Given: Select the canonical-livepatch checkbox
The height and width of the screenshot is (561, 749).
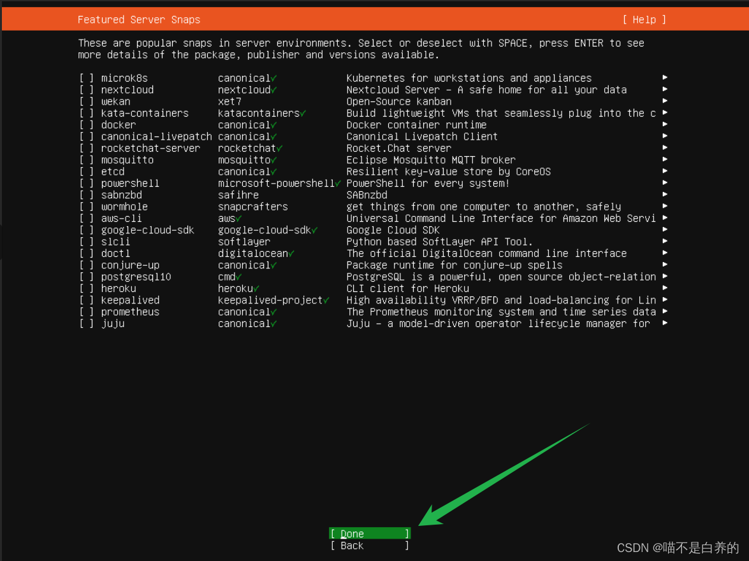Looking at the screenshot, I should [87, 136].
